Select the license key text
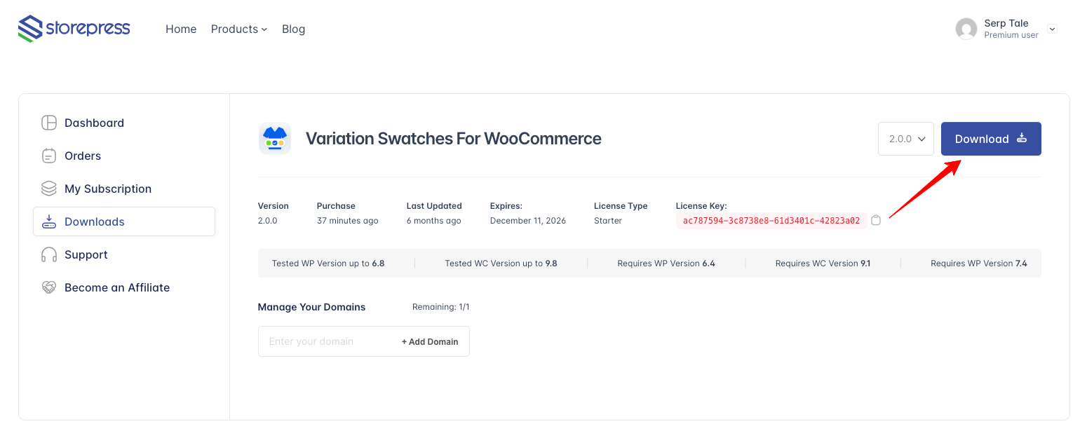Viewport: 1087px width, 438px height. [771, 221]
